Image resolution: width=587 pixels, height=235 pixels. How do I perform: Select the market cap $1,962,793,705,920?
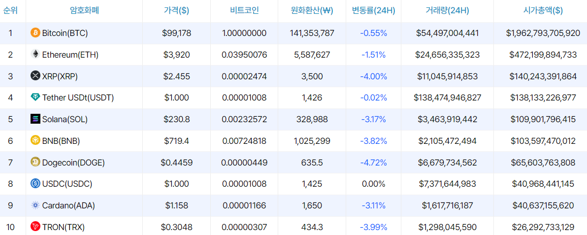(x=543, y=33)
